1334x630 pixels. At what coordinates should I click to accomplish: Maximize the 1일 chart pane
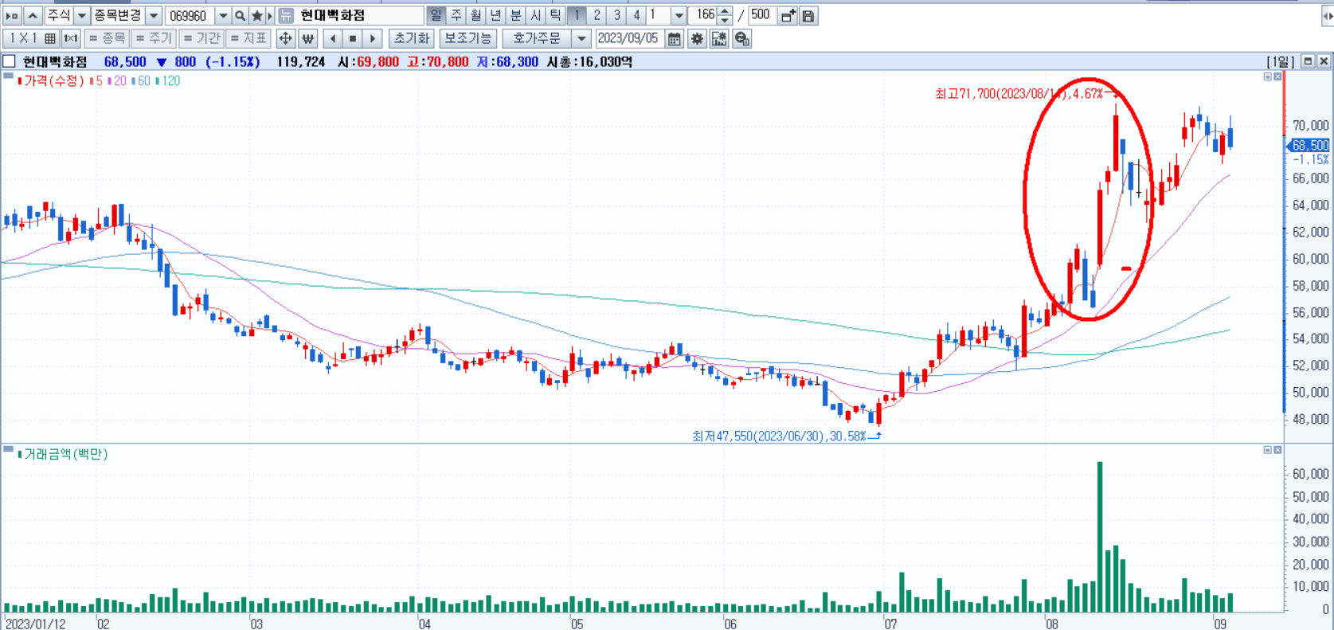tap(1308, 61)
